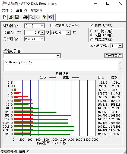Click the Open folder toolbar icon
Viewport: 127px width, 154px height.
click(x=11, y=17)
